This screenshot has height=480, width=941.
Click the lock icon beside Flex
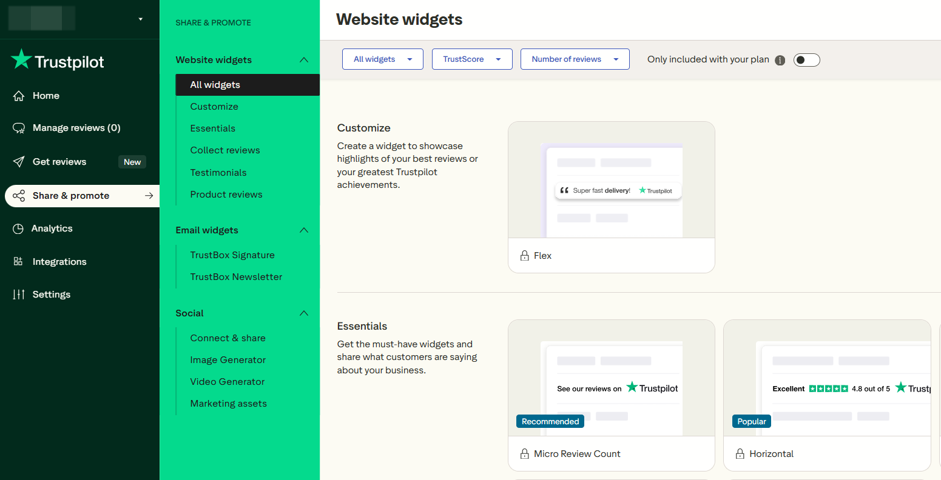pyautogui.click(x=525, y=256)
